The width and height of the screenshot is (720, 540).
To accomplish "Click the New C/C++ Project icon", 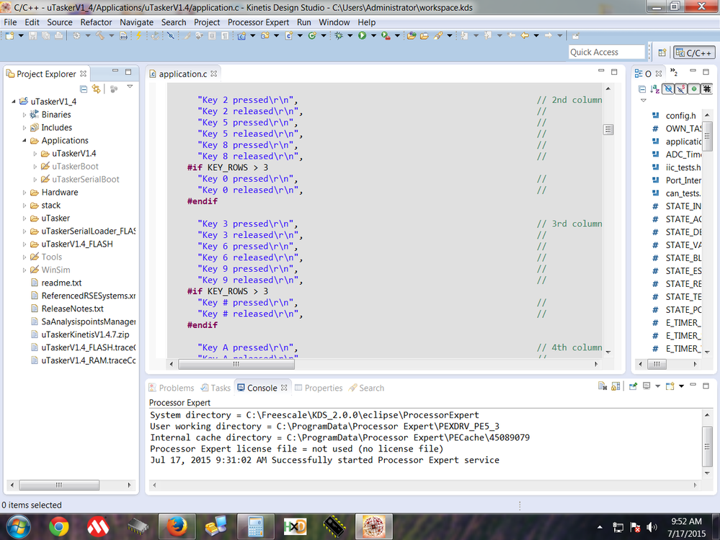I will 241,35.
